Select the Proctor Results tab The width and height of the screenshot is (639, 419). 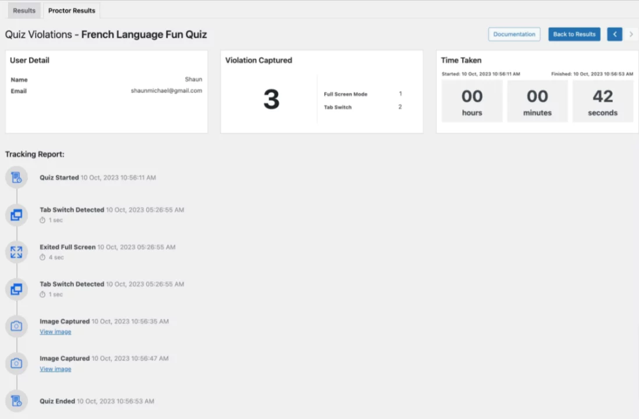pos(72,10)
